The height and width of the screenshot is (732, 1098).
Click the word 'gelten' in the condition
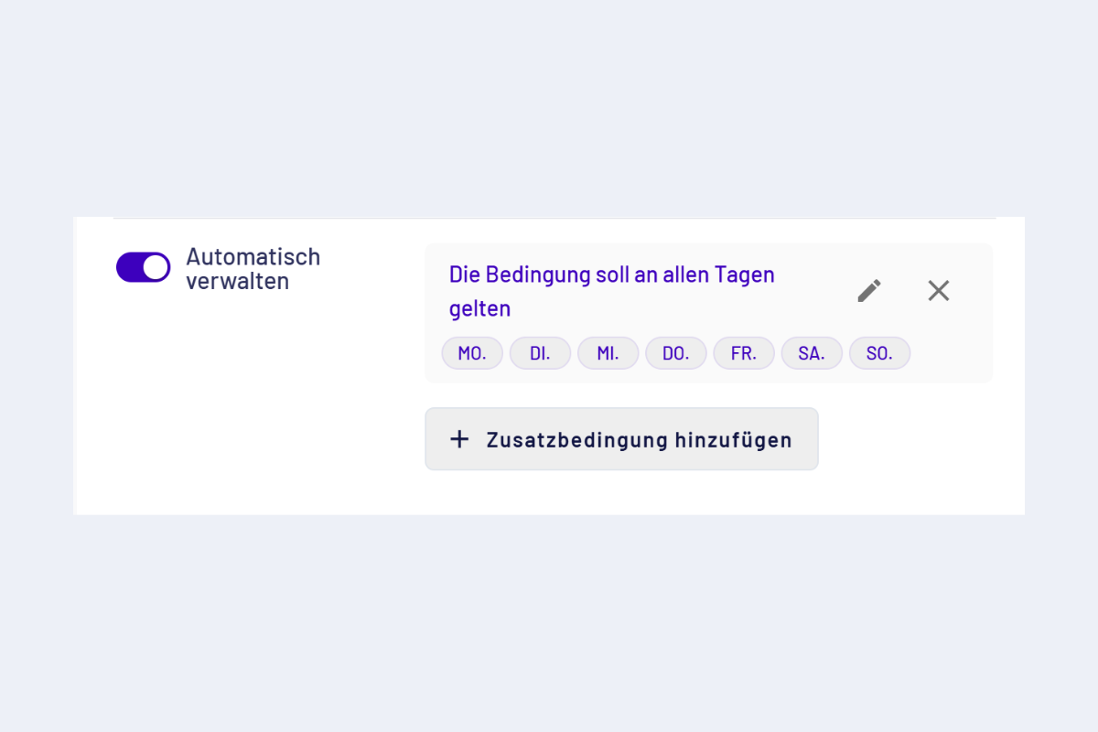(479, 309)
